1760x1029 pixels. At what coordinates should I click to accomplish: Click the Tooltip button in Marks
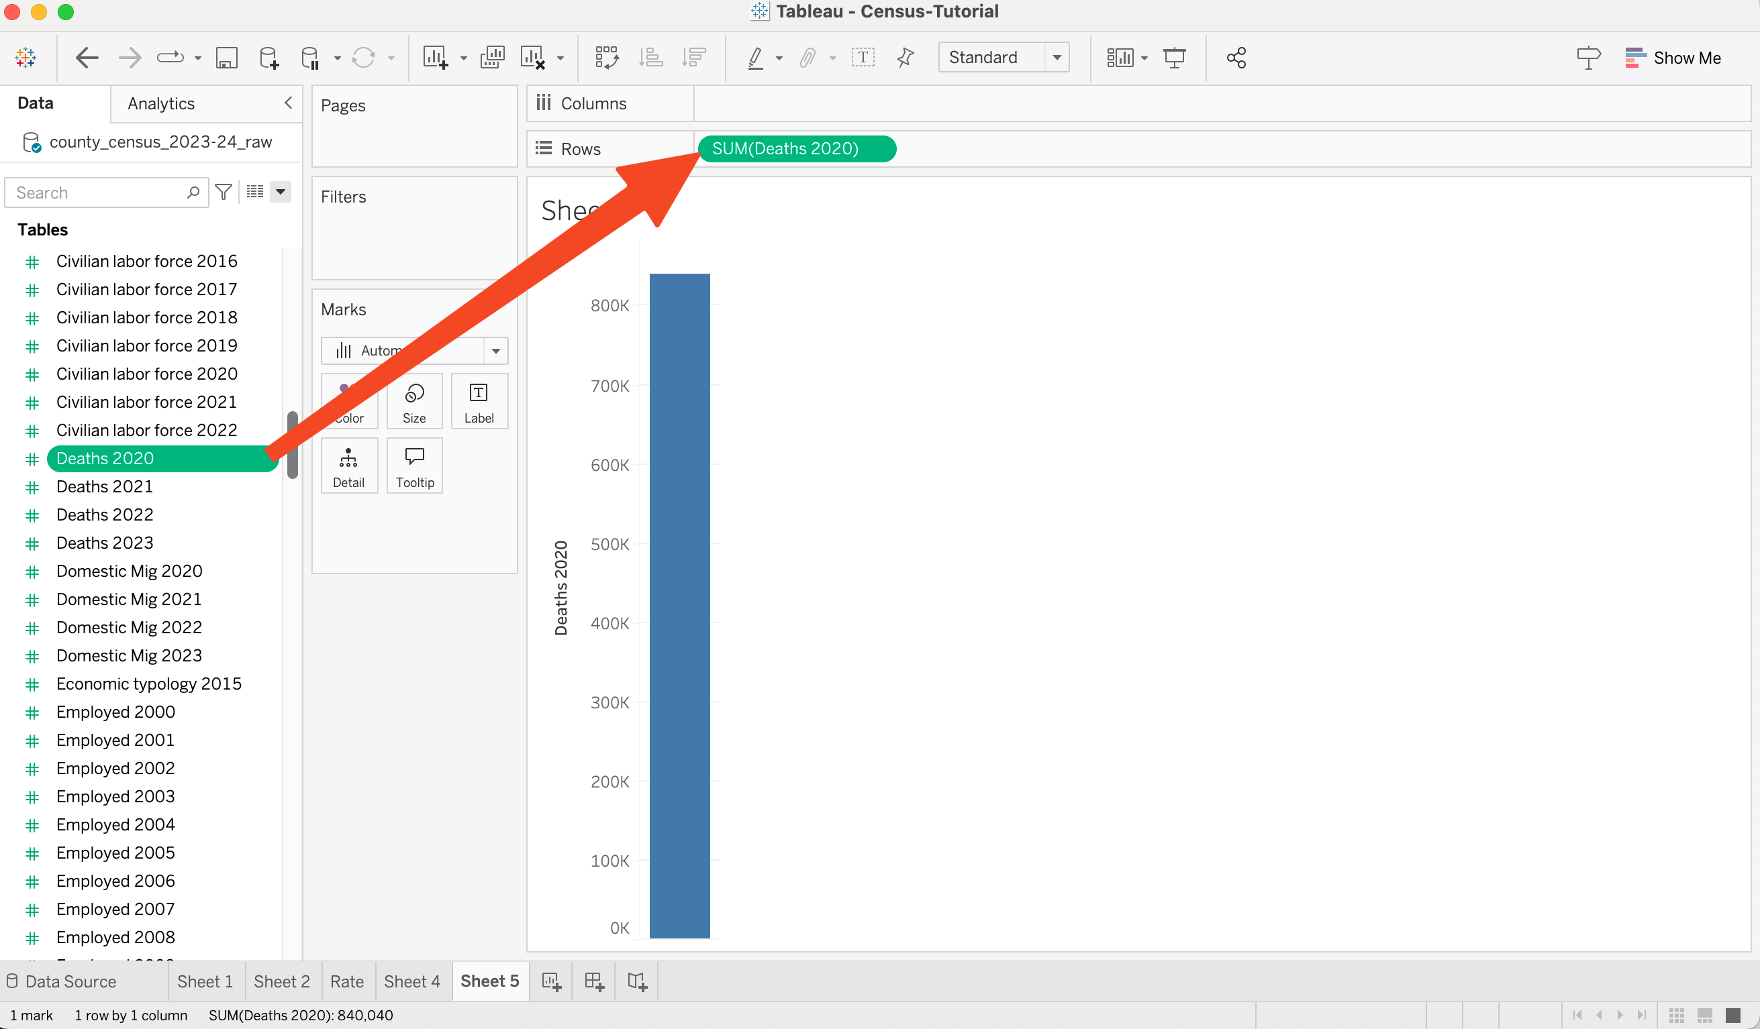415,466
